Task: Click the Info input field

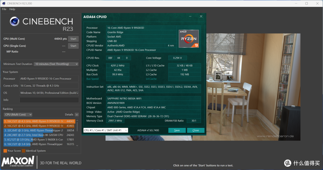Action: [49, 100]
